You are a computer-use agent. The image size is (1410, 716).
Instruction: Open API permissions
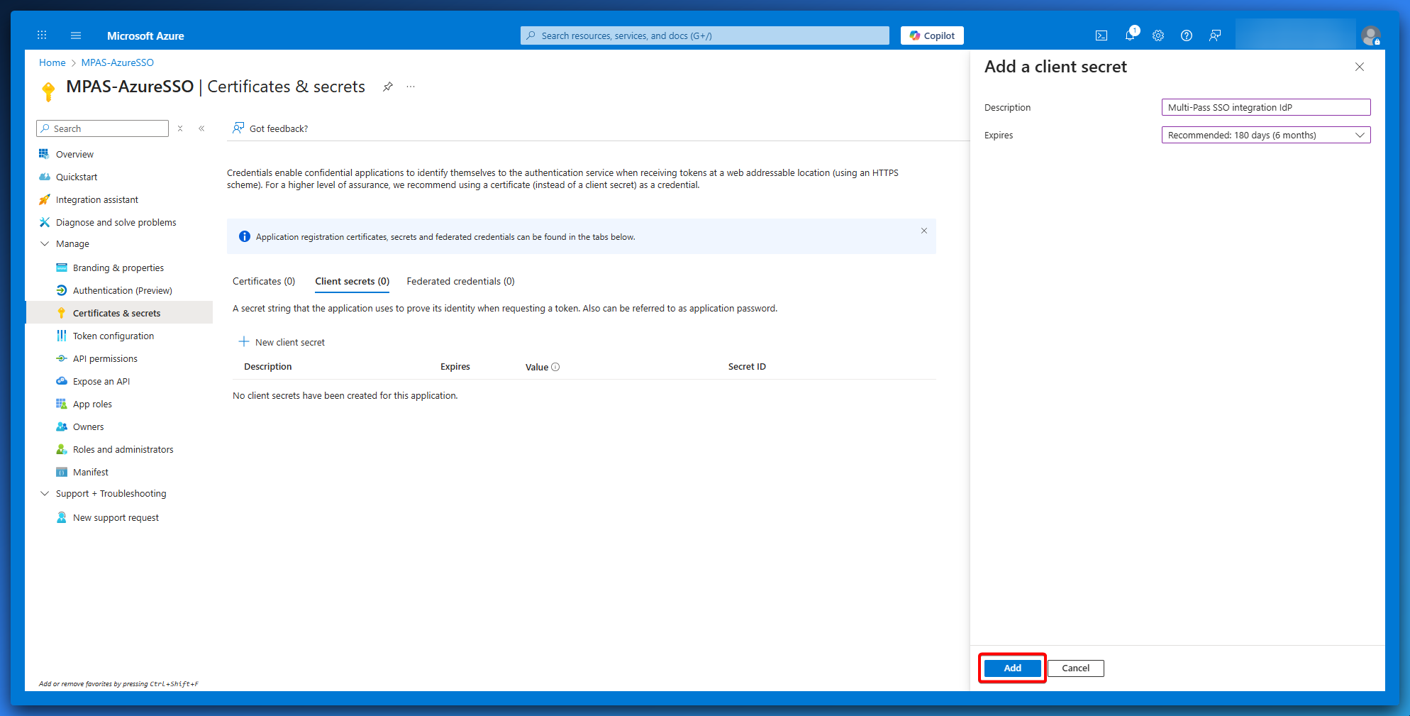[x=105, y=358]
